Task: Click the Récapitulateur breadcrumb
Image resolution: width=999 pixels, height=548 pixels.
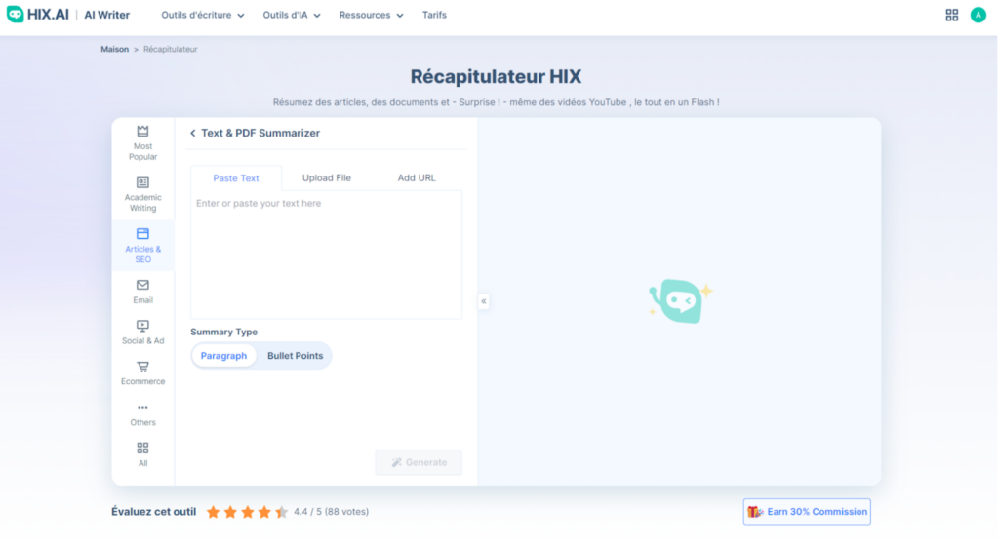Action: point(170,49)
